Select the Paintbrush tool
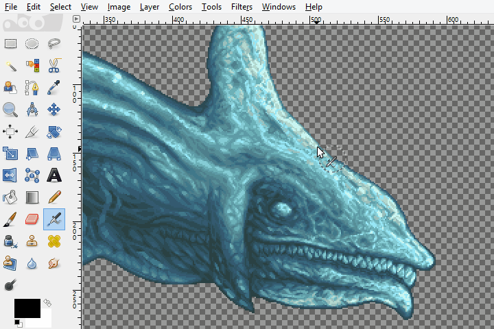Image resolution: width=494 pixels, height=329 pixels. point(10,219)
